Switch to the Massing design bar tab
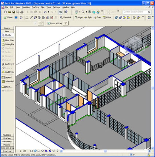This screenshot has width=155, height=157. pos(7,145)
